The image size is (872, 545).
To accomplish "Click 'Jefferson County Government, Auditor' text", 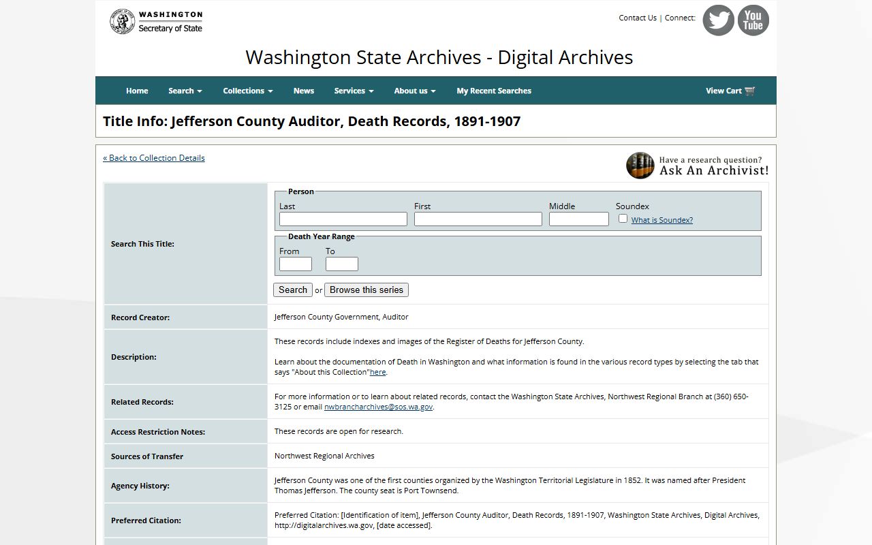I will (x=341, y=317).
